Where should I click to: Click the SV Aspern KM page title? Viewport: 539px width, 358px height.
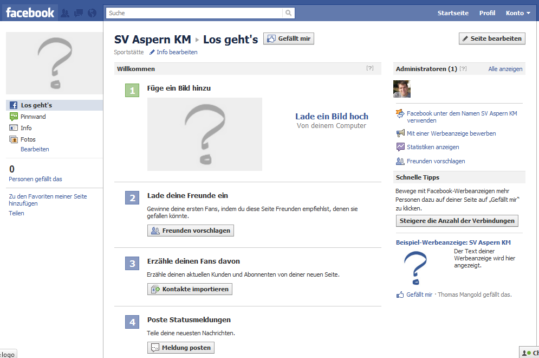pos(152,40)
